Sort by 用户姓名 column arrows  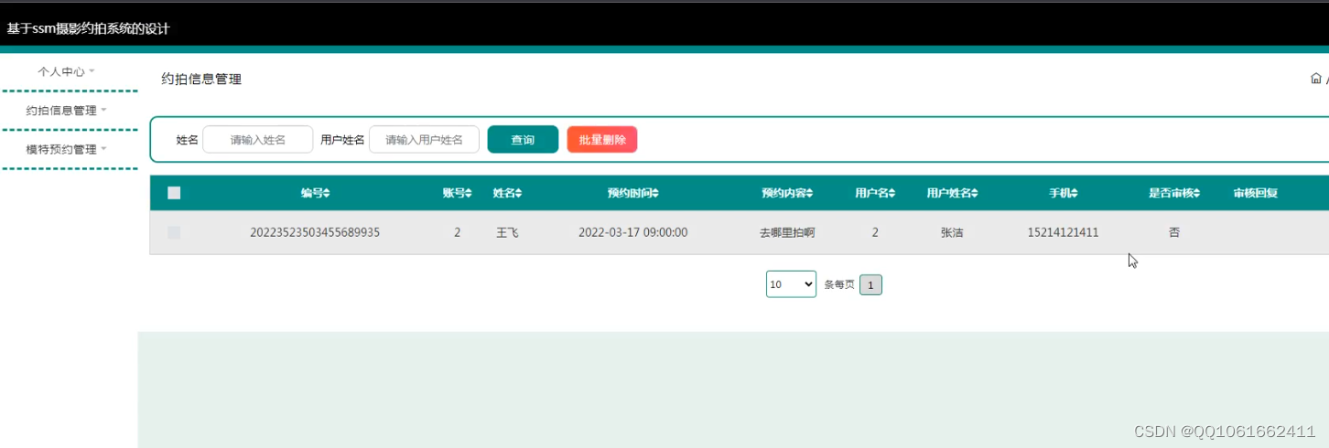[x=975, y=194]
